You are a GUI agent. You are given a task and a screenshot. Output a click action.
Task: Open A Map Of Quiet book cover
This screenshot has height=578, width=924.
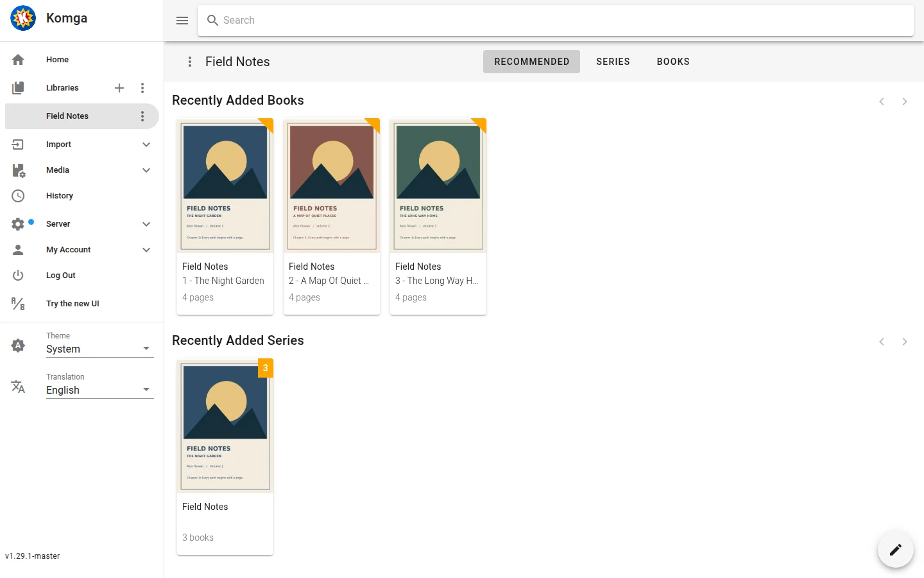coord(332,186)
